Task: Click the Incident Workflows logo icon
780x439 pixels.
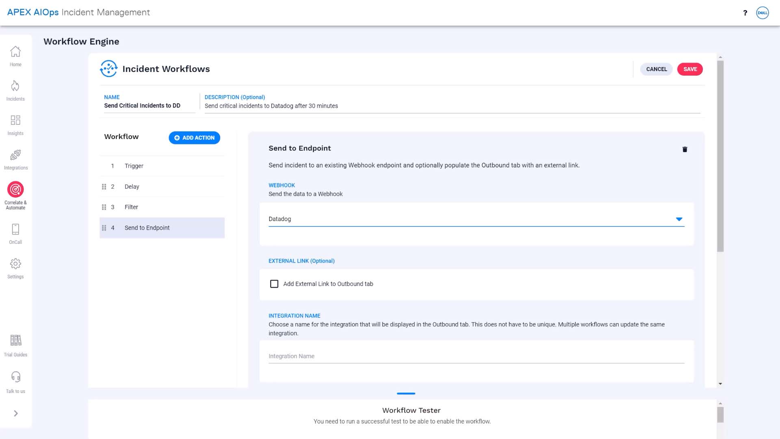Action: 108,69
